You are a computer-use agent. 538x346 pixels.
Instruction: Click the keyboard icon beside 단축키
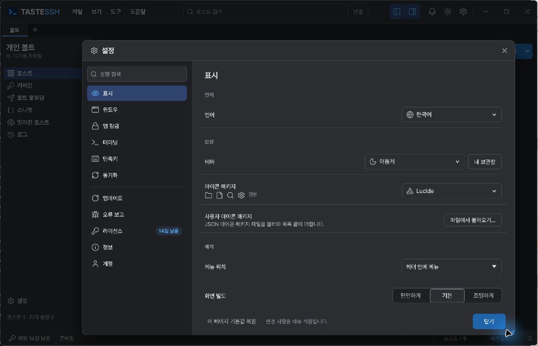pos(95,158)
